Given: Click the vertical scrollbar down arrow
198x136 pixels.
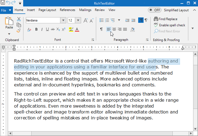Looking at the screenshot, I should (195, 129).
